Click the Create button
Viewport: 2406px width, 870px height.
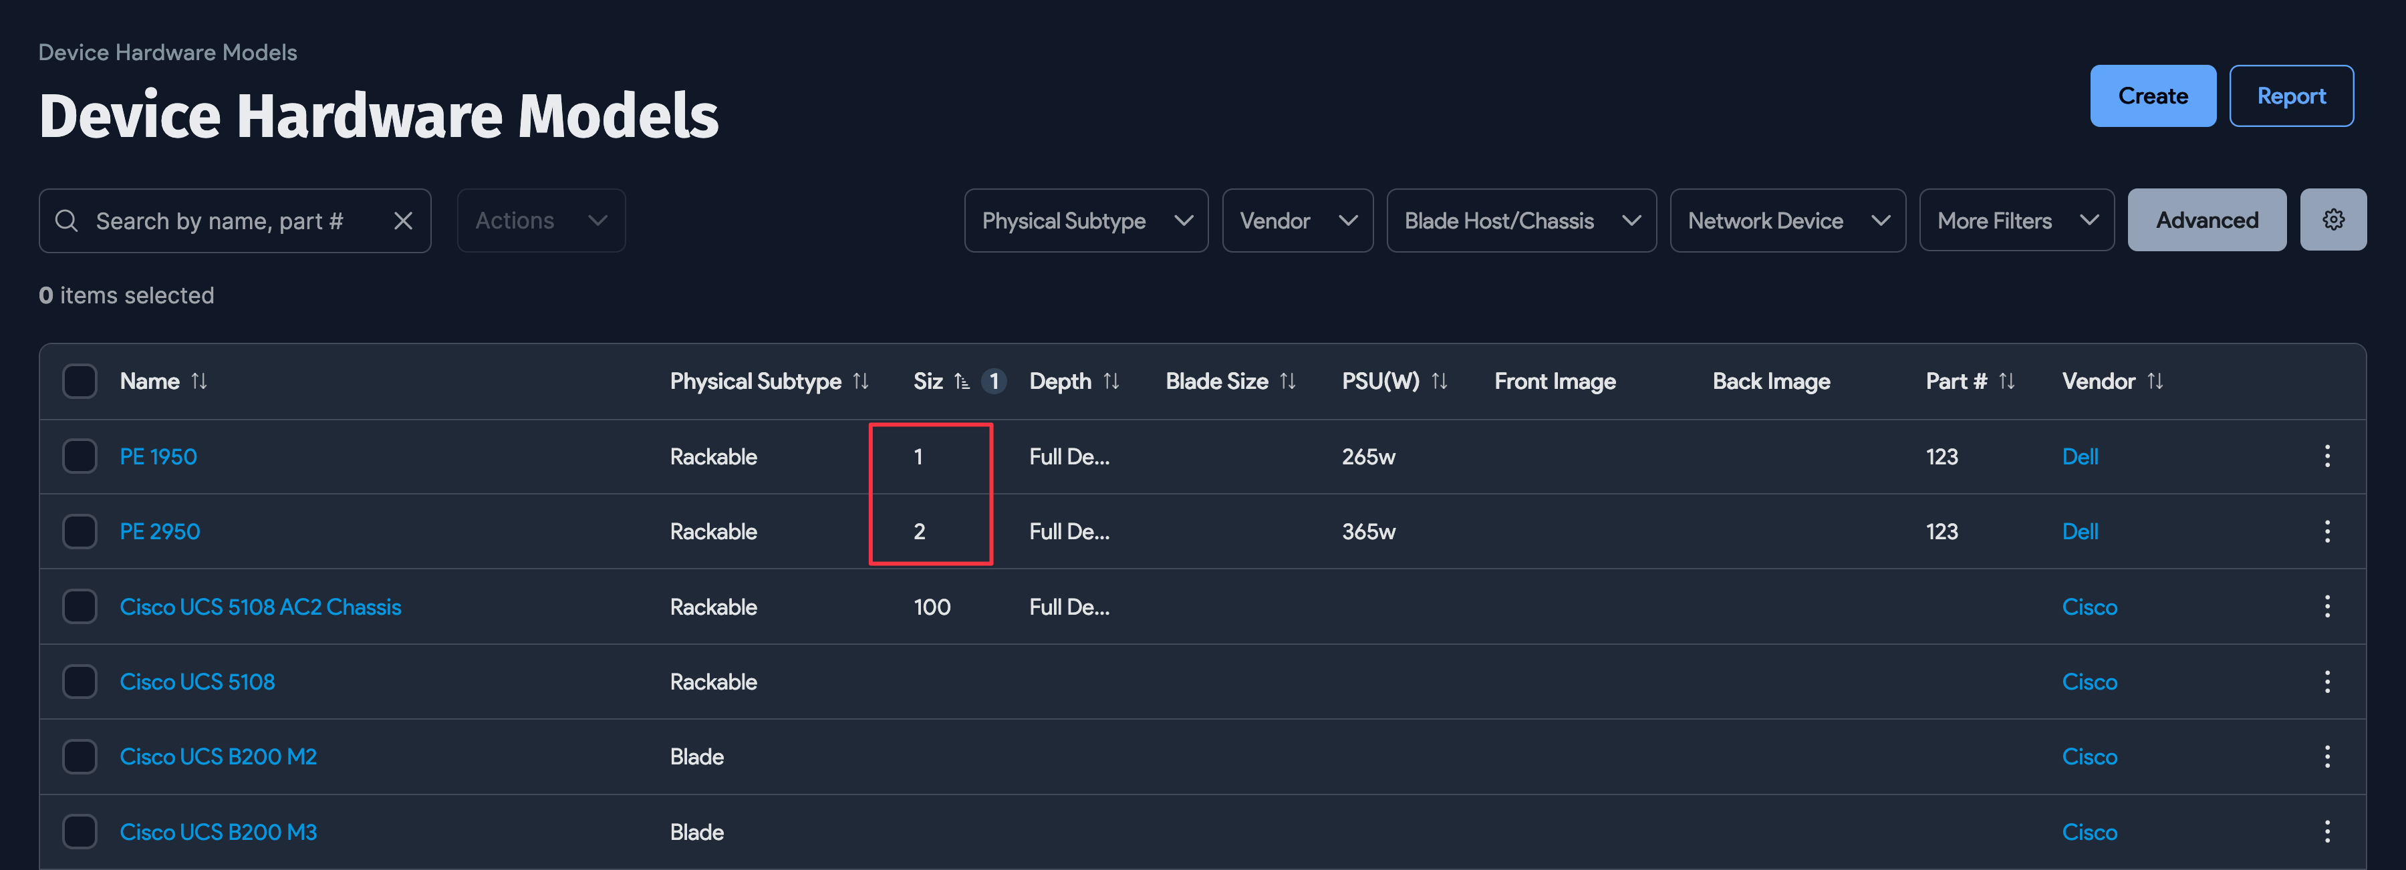point(2152,96)
